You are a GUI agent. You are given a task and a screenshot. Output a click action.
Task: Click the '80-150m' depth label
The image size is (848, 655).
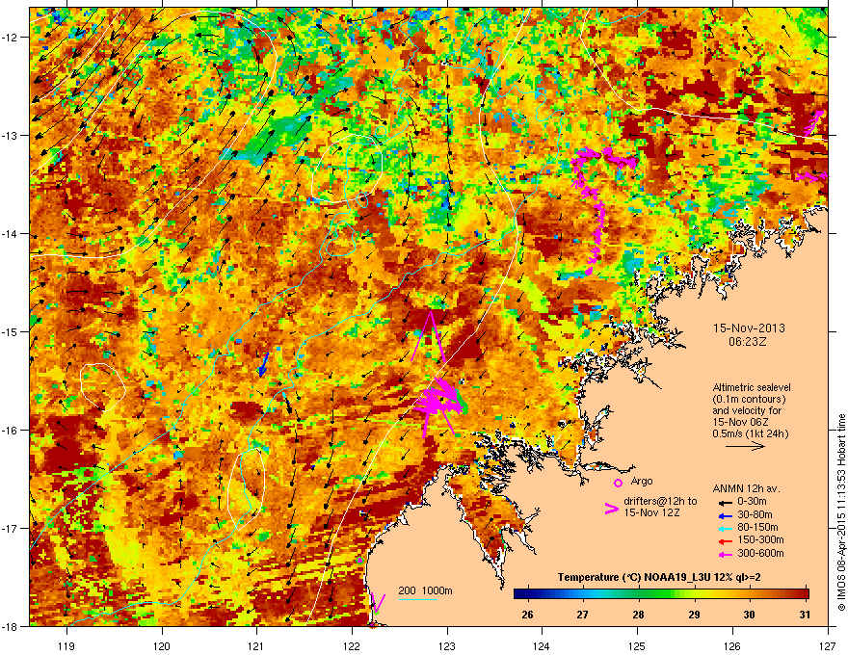coord(757,527)
